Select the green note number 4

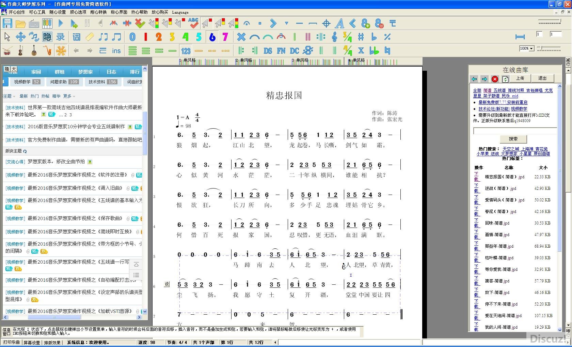coord(185,37)
